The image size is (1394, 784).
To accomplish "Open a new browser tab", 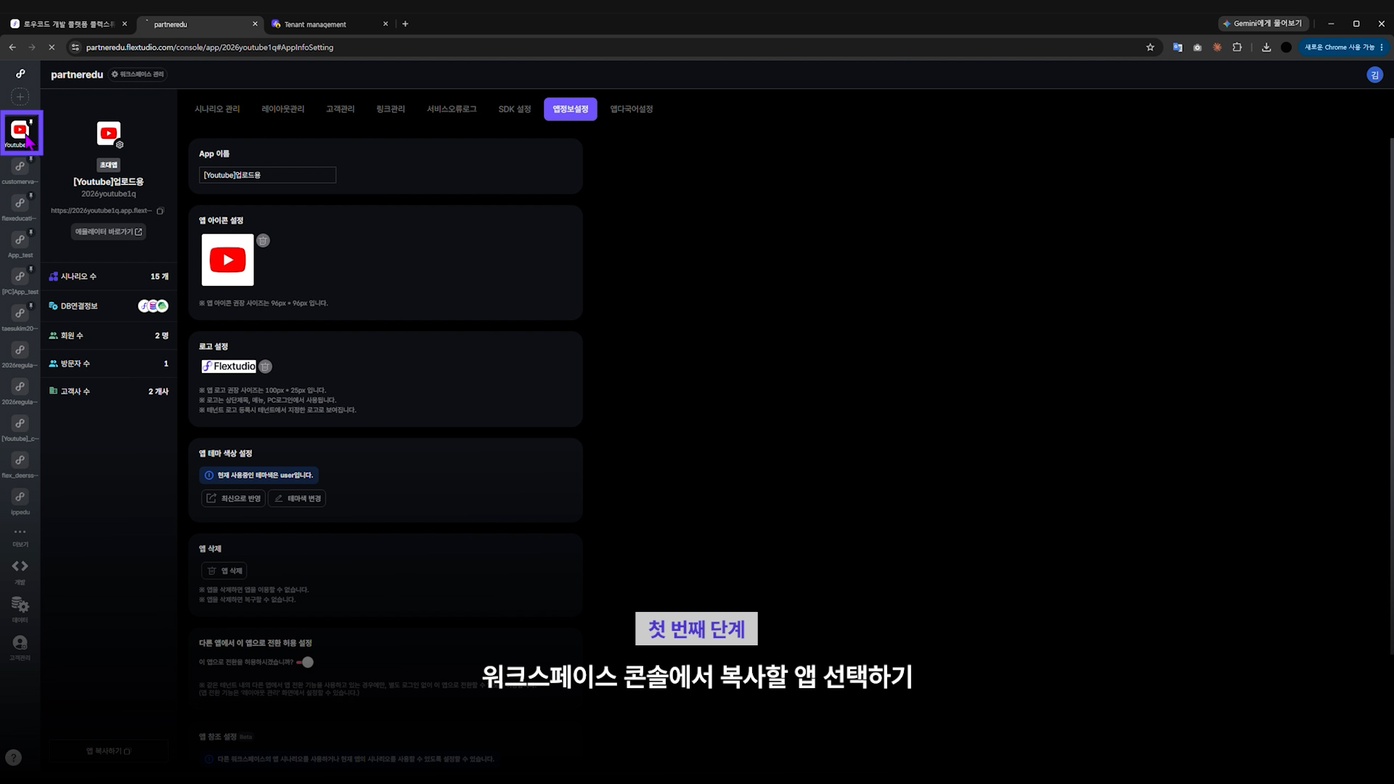I will tap(405, 24).
